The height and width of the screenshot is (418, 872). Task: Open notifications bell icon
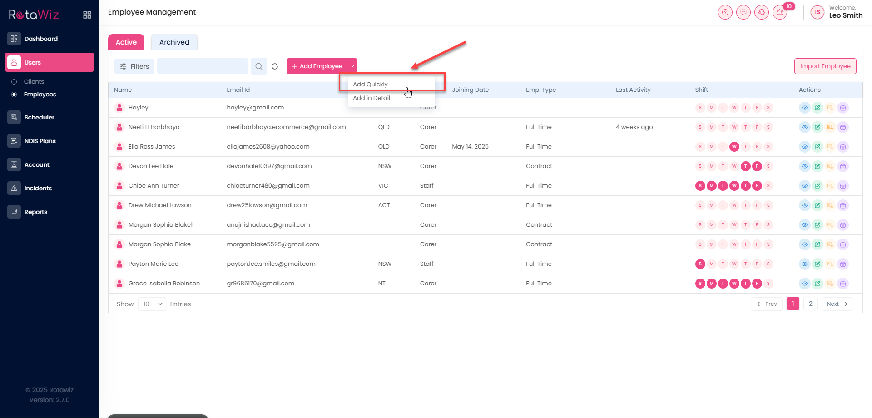tap(780, 13)
